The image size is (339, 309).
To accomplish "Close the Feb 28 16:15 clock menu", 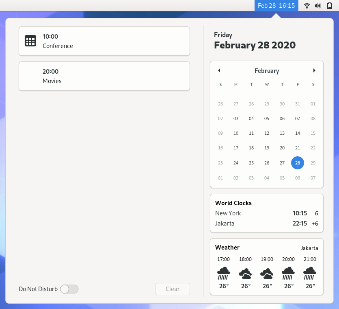I will point(276,6).
